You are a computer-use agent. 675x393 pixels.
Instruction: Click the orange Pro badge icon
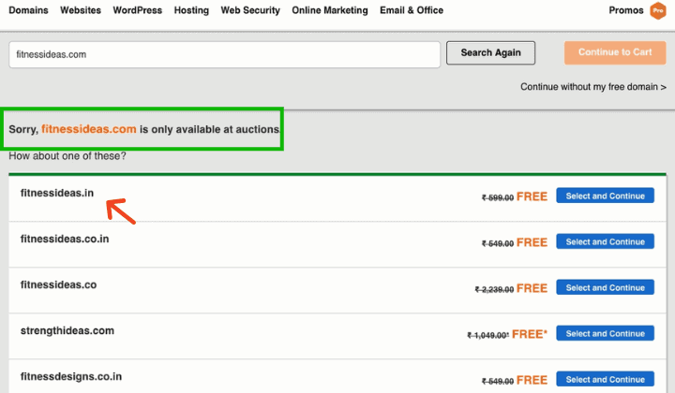[657, 11]
